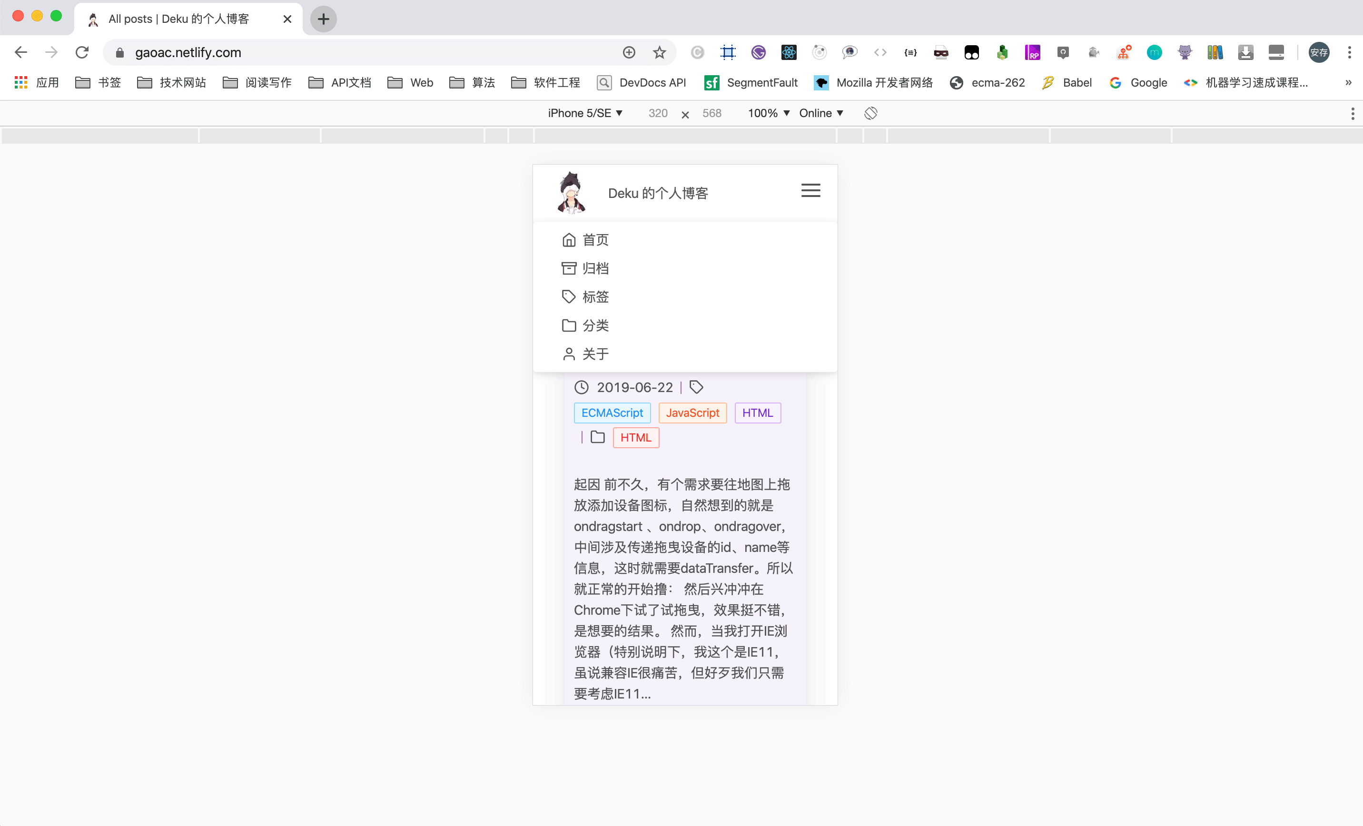Click the device width 320 field
This screenshot has height=826, width=1363.
click(x=658, y=113)
